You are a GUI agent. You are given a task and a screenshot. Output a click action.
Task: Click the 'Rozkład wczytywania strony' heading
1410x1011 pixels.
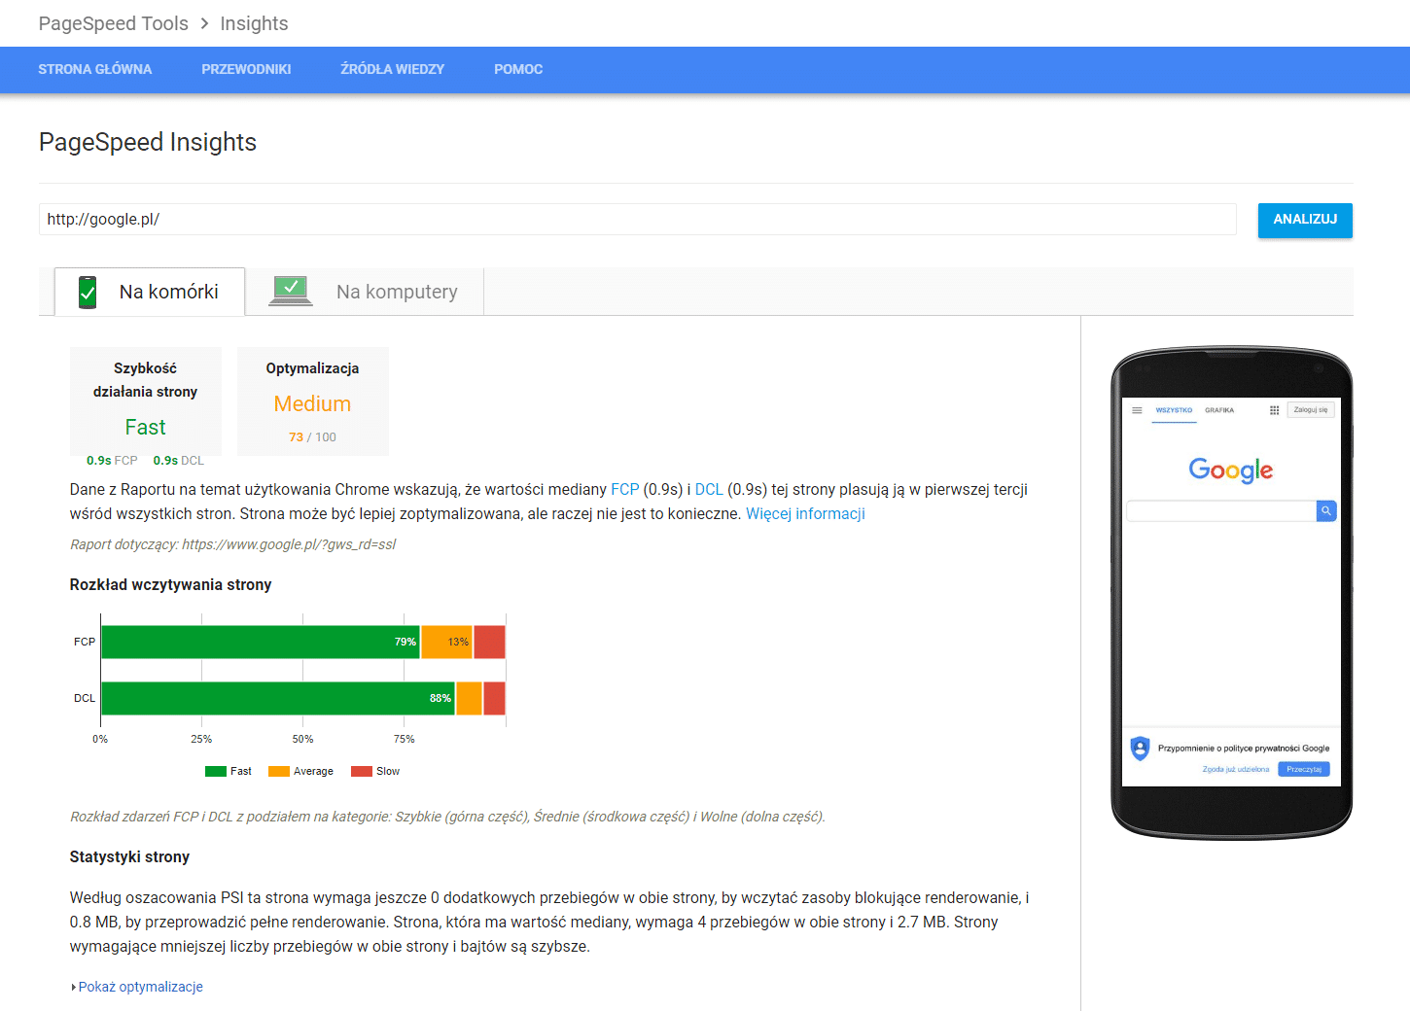(x=170, y=584)
